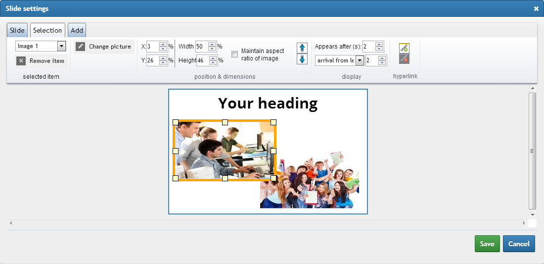Move item down with blue down arrow
544x264 pixels.
pyautogui.click(x=302, y=59)
